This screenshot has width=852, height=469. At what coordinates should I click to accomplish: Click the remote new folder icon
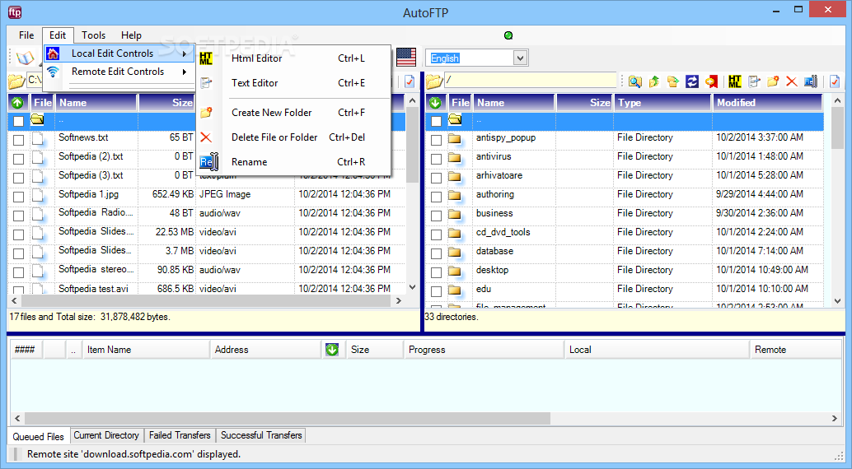773,81
